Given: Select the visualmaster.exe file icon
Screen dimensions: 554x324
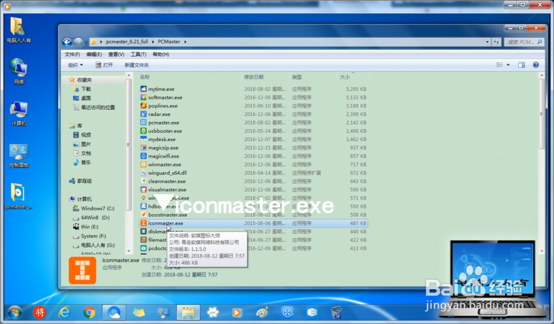Looking at the screenshot, I should (143, 189).
